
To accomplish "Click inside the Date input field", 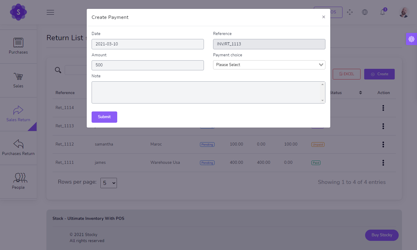I will click(147, 44).
